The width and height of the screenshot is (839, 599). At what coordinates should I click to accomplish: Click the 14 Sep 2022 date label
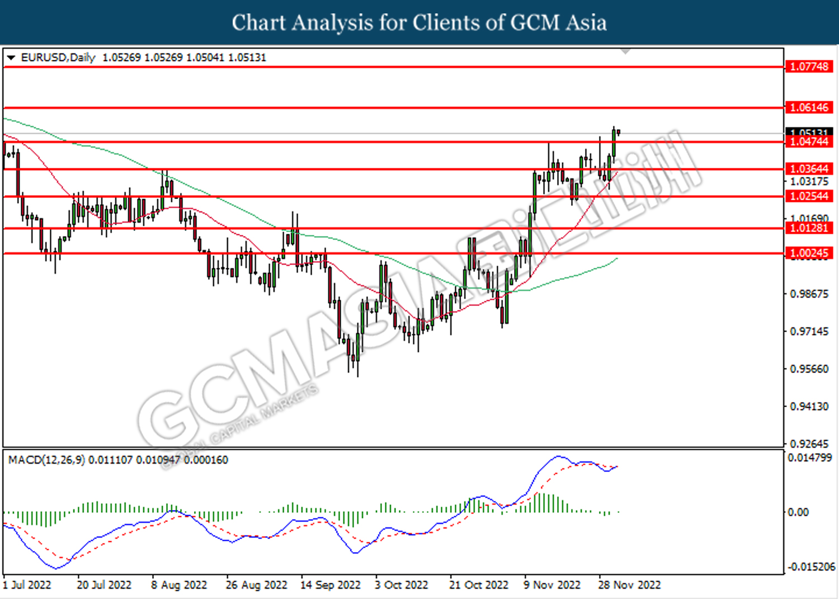(331, 585)
